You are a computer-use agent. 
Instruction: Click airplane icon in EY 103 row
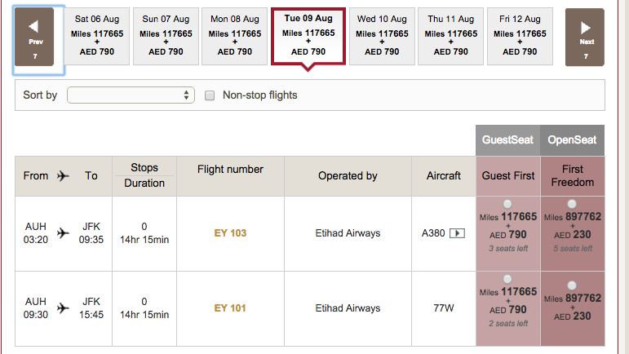coord(63,233)
